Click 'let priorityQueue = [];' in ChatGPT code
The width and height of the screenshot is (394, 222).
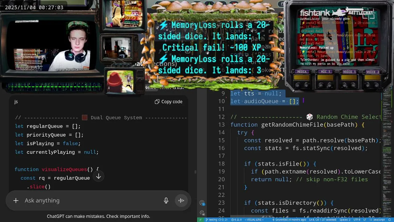(x=49, y=135)
